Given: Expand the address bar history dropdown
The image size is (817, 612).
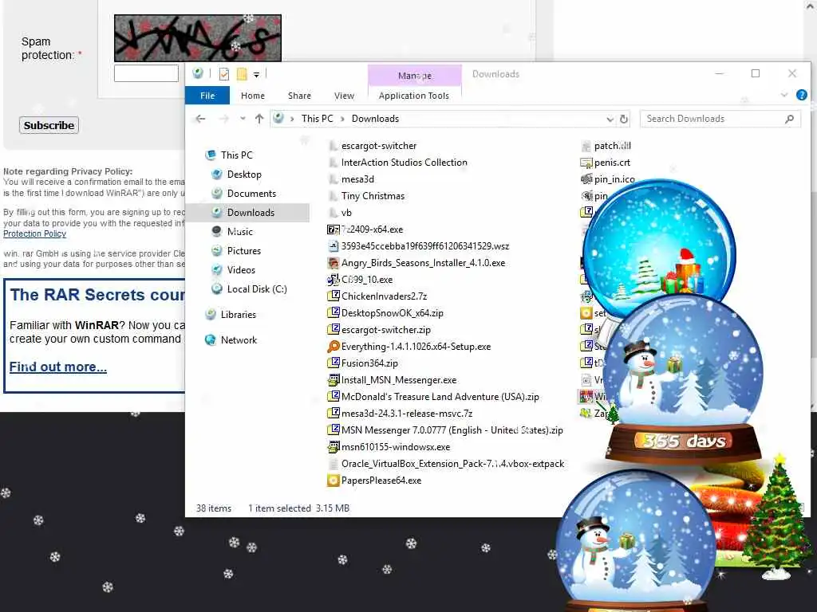Looking at the screenshot, I should click(x=610, y=120).
